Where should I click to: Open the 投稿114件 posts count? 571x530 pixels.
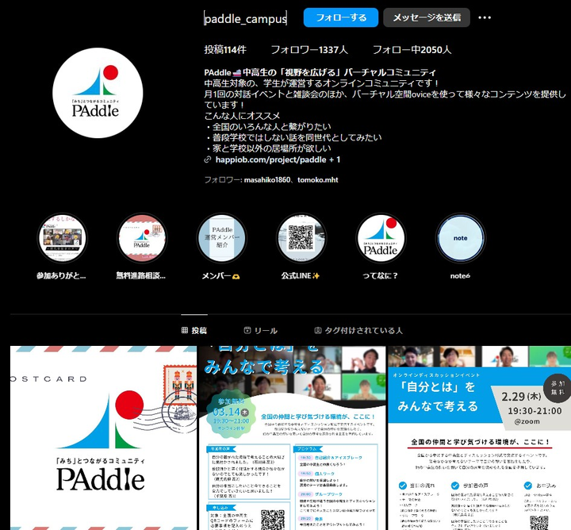(x=225, y=49)
